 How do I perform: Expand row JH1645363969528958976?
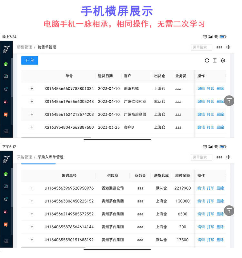(32, 188)
